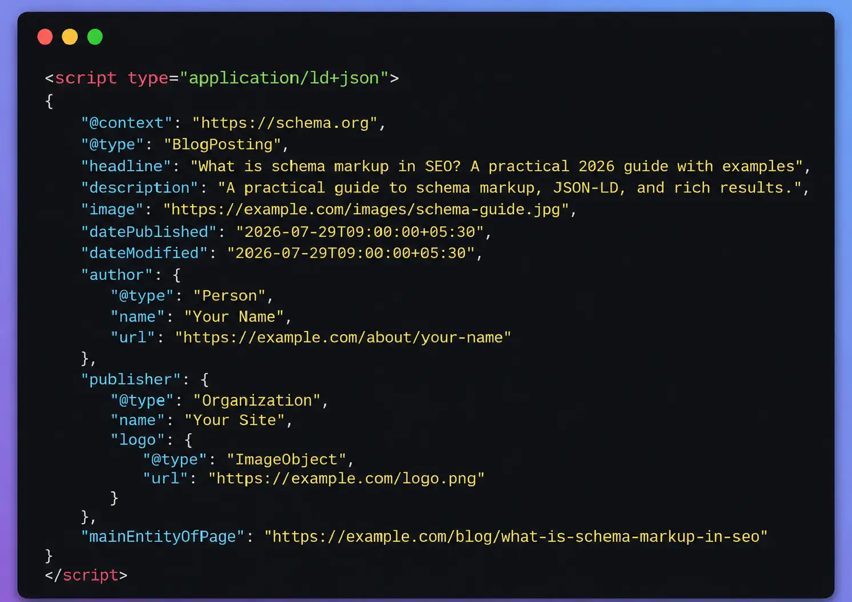
Task: Click the "datePublished" key
Action: click(x=148, y=232)
